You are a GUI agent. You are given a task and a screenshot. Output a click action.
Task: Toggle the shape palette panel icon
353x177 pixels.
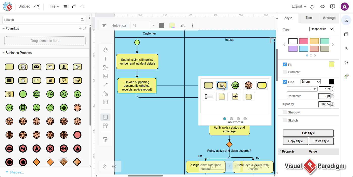point(105,117)
